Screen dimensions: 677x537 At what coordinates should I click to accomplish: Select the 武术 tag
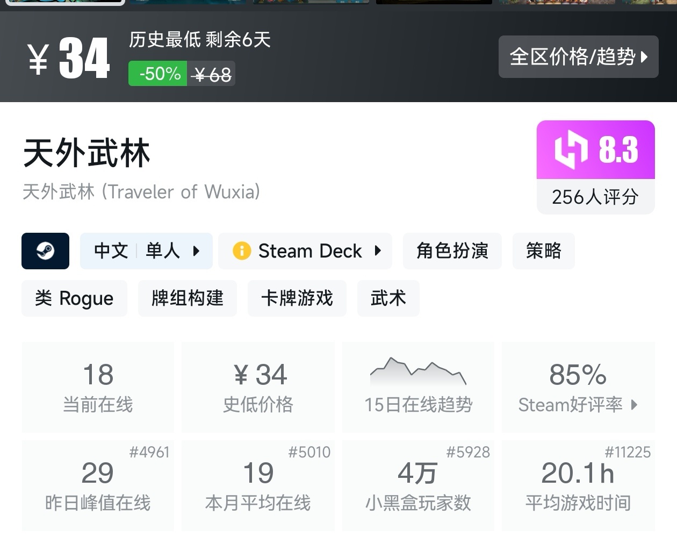[x=388, y=298]
